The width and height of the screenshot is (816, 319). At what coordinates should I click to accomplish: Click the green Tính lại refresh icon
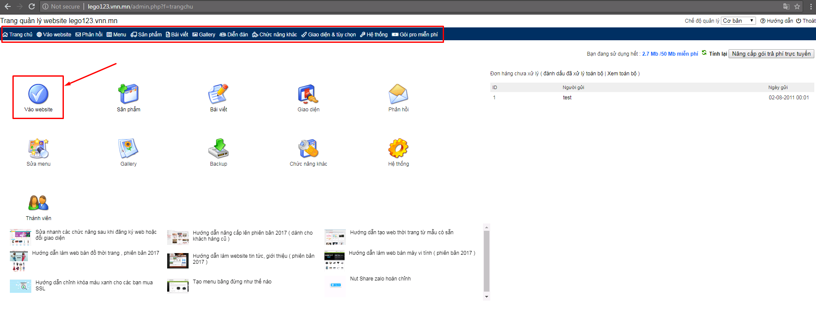pos(704,53)
